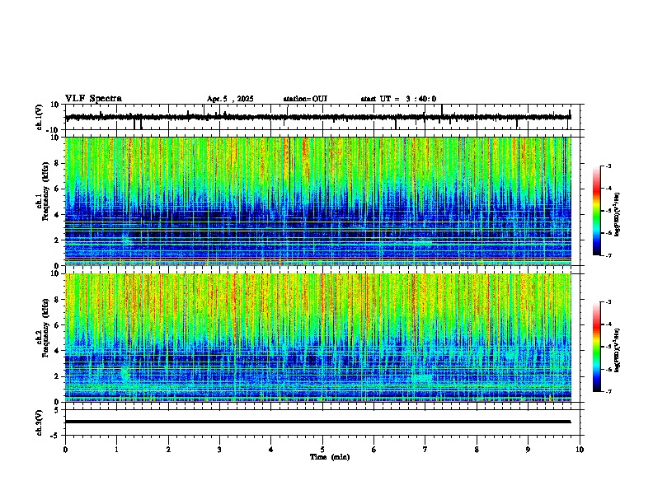Click the ch.2 color scale bar
Image resolution: width=653 pixels, height=504 pixels.
click(x=597, y=347)
